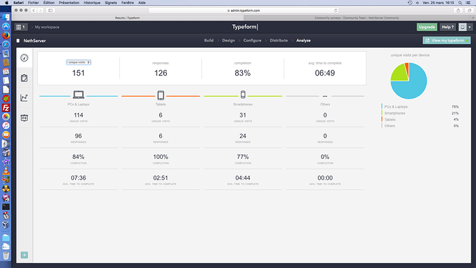Image resolution: width=476 pixels, height=268 pixels.
Task: Open the unique visits dropdown selector
Action: coord(79,62)
